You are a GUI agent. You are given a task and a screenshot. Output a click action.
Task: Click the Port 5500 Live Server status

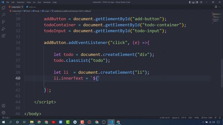coord(207,118)
